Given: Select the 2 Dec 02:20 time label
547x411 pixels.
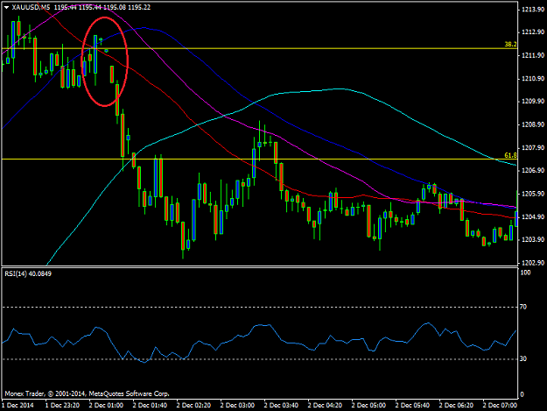Looking at the screenshot, I should pos(193,406).
